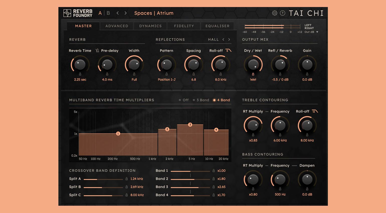386x213 pixels.
Task: Switch to the ADVANCED tab
Action: (x=117, y=26)
